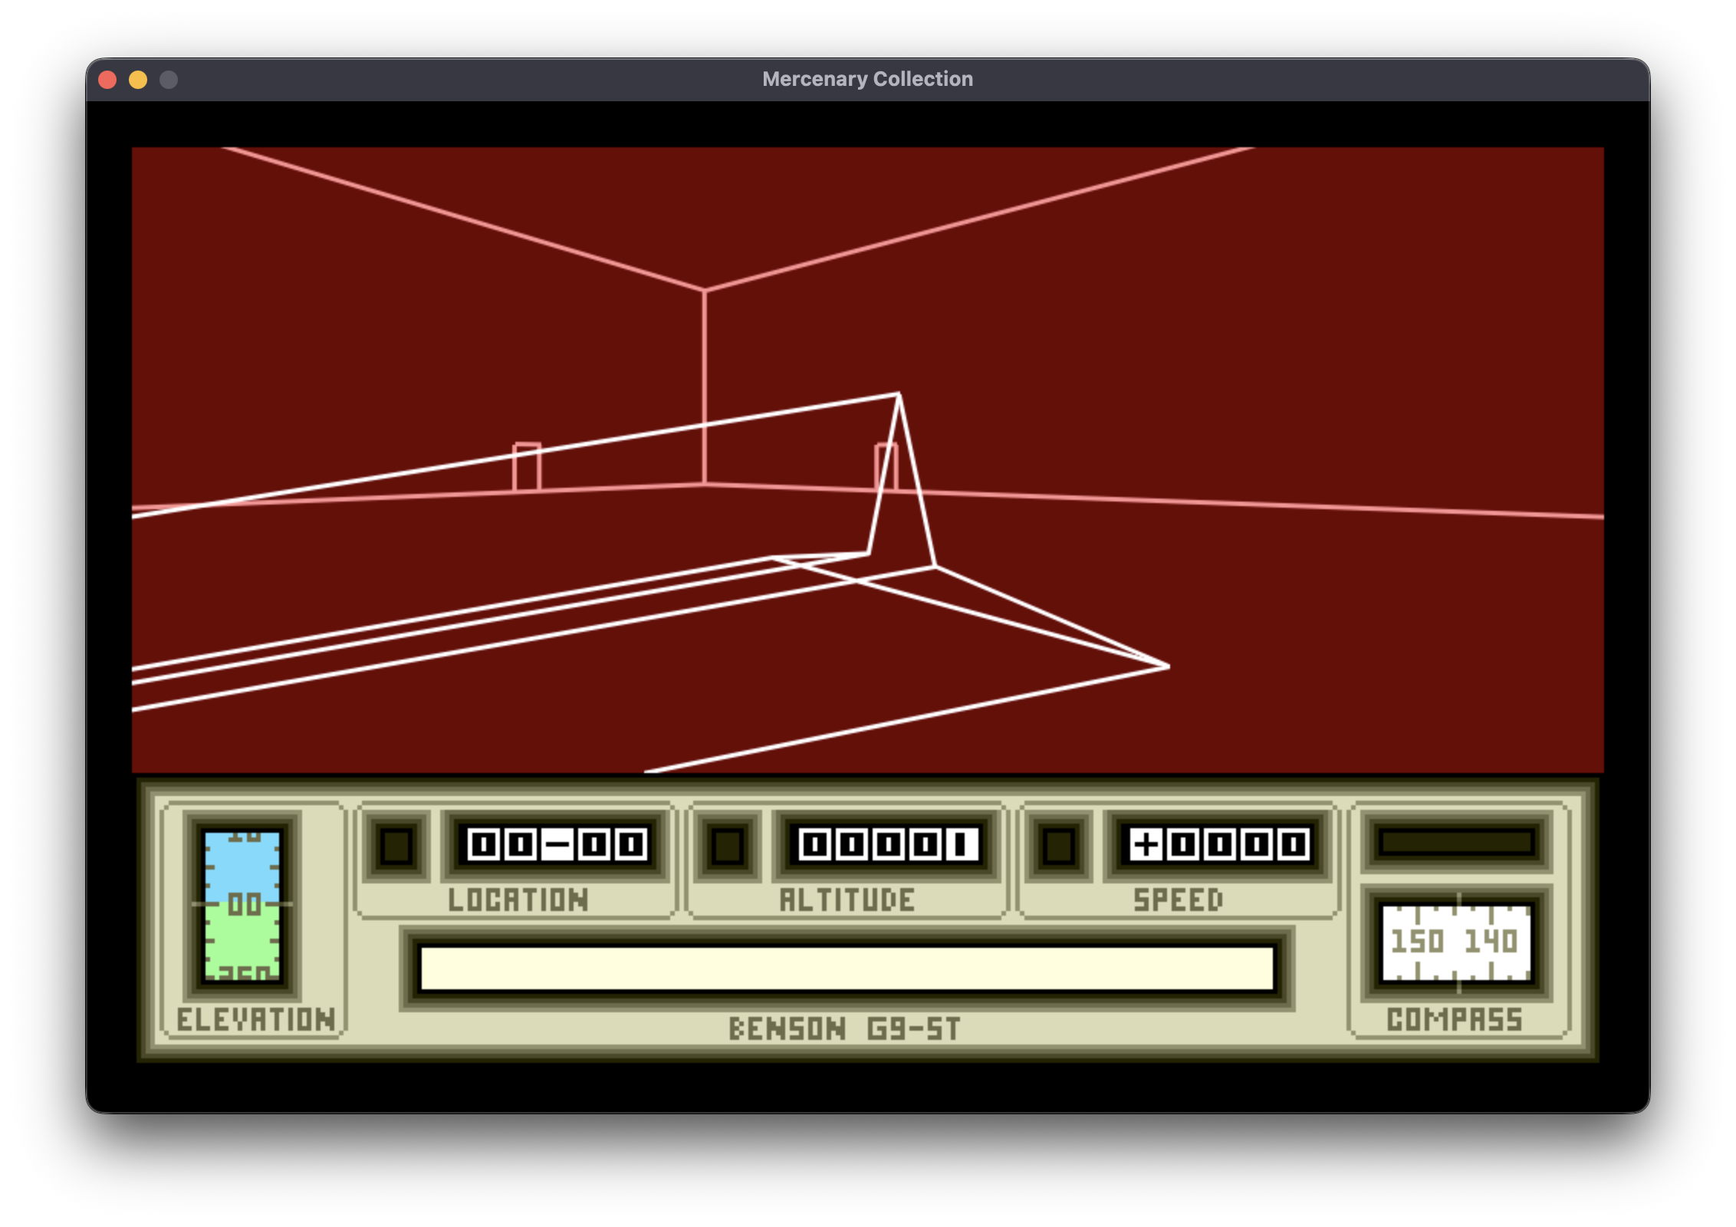Viewport: 1736px width, 1227px height.
Task: Click the 00-00 location coordinate readout
Action: click(x=557, y=845)
